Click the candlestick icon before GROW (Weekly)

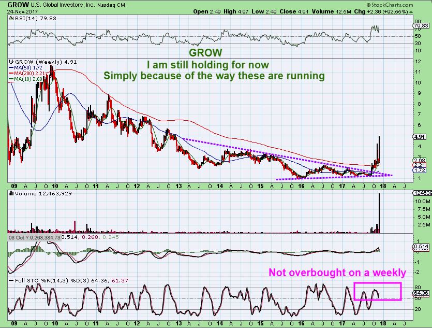click(11, 62)
